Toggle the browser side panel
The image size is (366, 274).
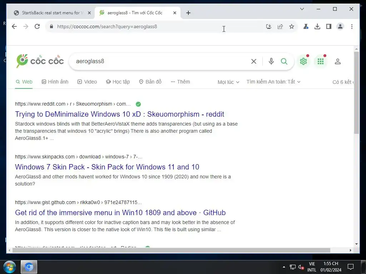point(329,26)
